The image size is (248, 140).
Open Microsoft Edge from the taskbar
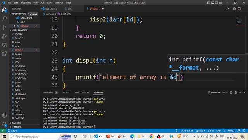click(132, 136)
